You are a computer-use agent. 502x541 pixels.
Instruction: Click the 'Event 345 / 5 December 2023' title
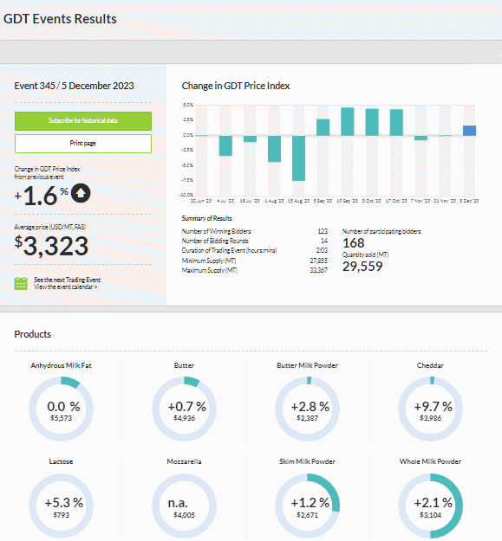click(x=74, y=86)
